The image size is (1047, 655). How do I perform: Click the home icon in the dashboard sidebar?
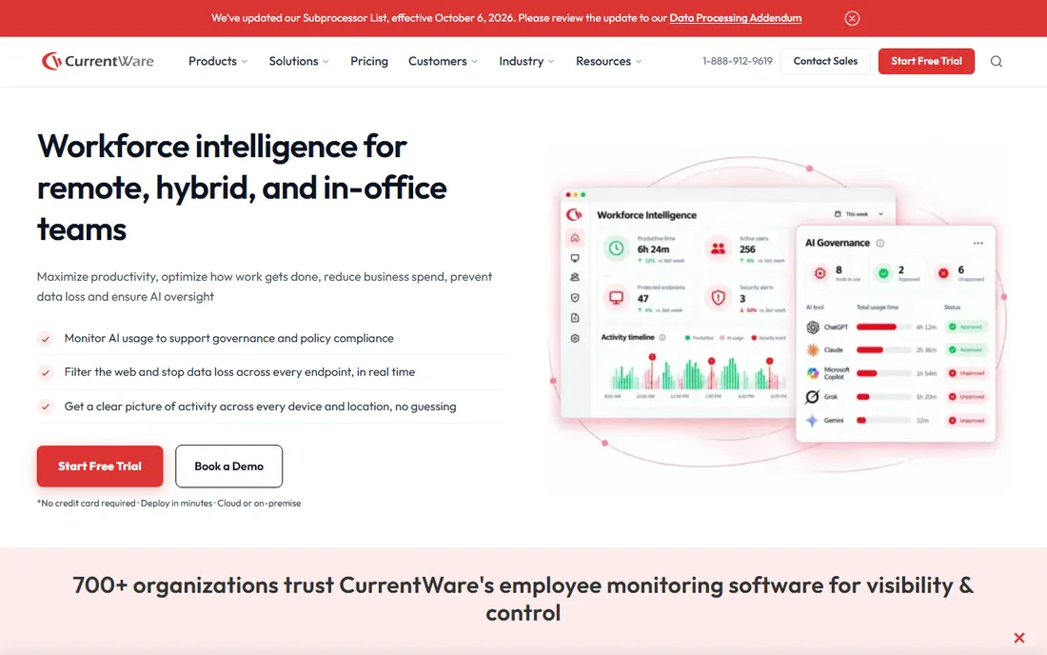click(x=574, y=238)
